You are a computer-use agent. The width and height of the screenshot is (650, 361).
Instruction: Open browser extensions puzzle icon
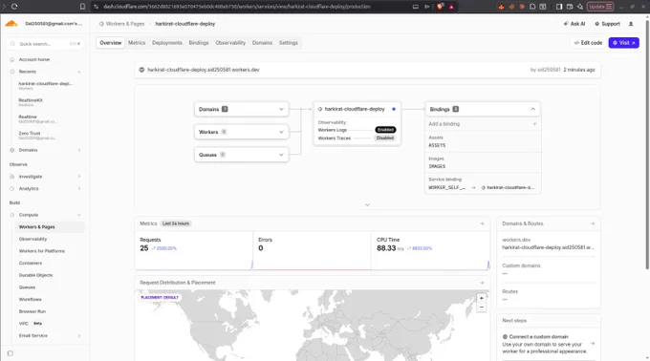[532, 7]
